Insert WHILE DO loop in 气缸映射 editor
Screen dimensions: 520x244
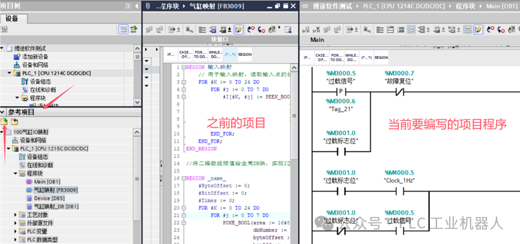click(x=215, y=54)
